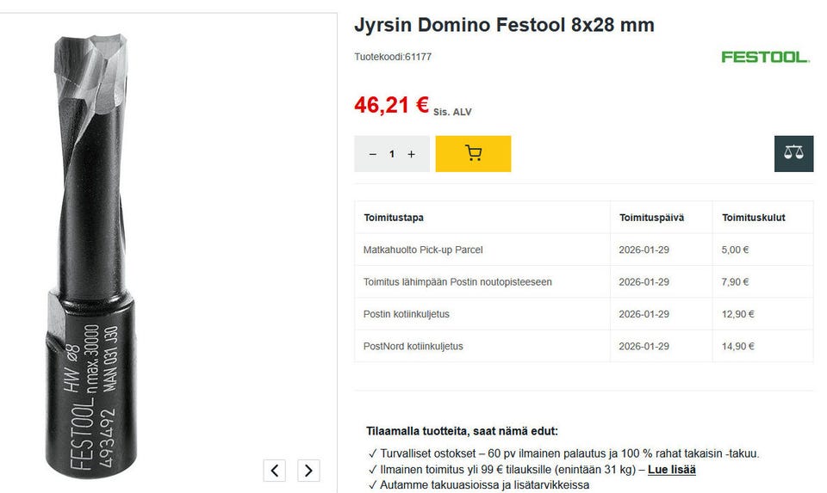Click the quantity input field
827x493 pixels.
[x=392, y=154]
